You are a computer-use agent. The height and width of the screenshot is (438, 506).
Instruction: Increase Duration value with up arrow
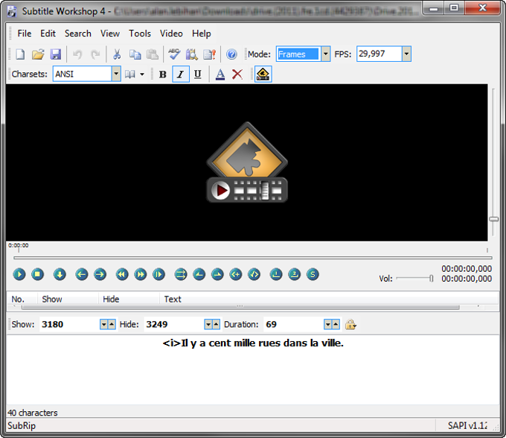coord(336,324)
